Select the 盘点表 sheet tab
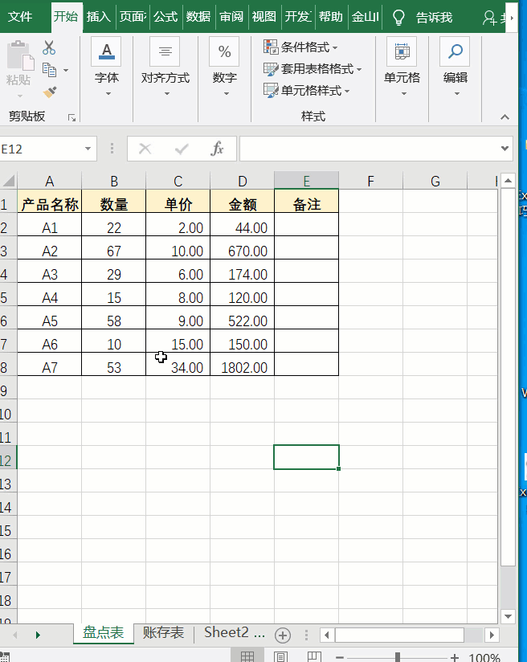Image resolution: width=527 pixels, height=662 pixels. (x=104, y=632)
